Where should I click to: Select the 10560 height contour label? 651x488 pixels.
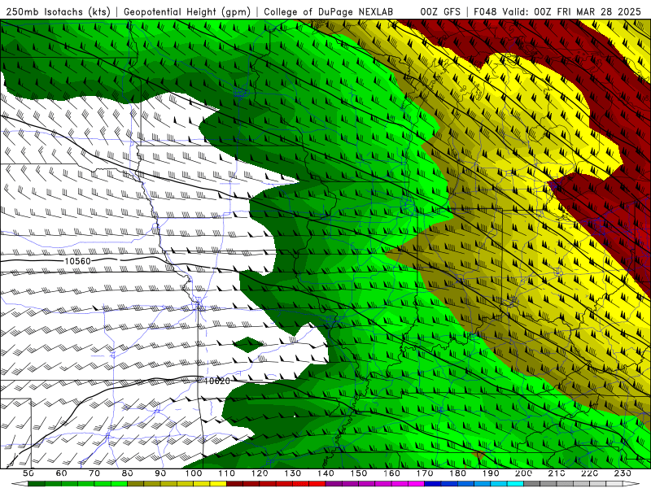click(x=77, y=261)
